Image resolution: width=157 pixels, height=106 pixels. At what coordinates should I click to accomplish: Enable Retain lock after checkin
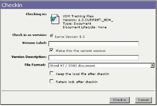(52, 81)
